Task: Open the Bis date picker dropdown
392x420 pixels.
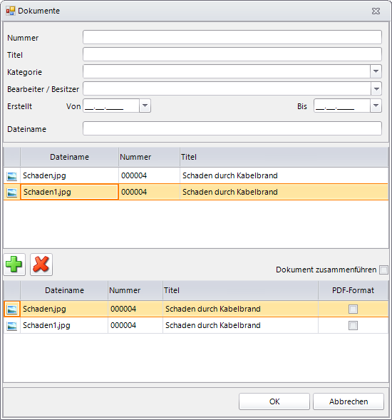Action: pyautogui.click(x=376, y=106)
